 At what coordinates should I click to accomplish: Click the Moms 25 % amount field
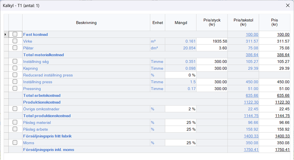click(x=181, y=143)
